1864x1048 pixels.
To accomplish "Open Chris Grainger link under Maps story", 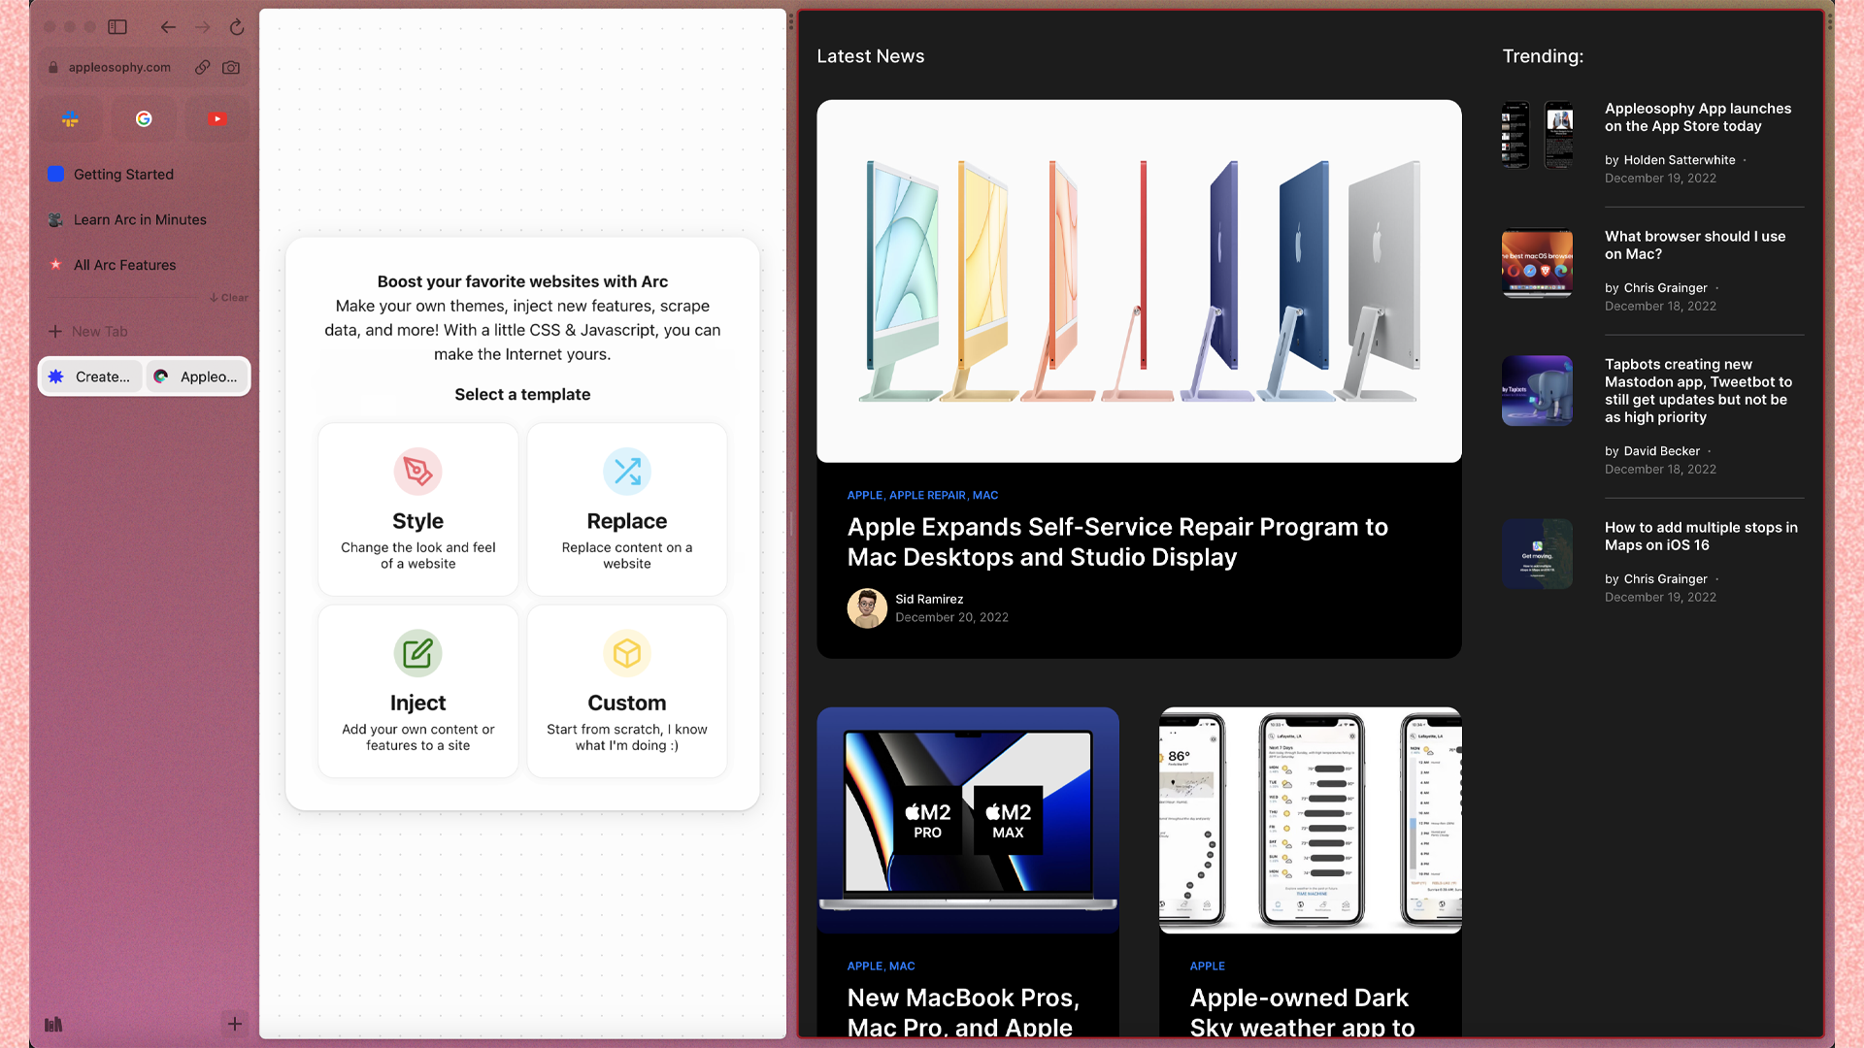I will (x=1666, y=579).
